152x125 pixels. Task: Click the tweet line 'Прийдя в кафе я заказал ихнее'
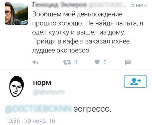(x=81, y=41)
